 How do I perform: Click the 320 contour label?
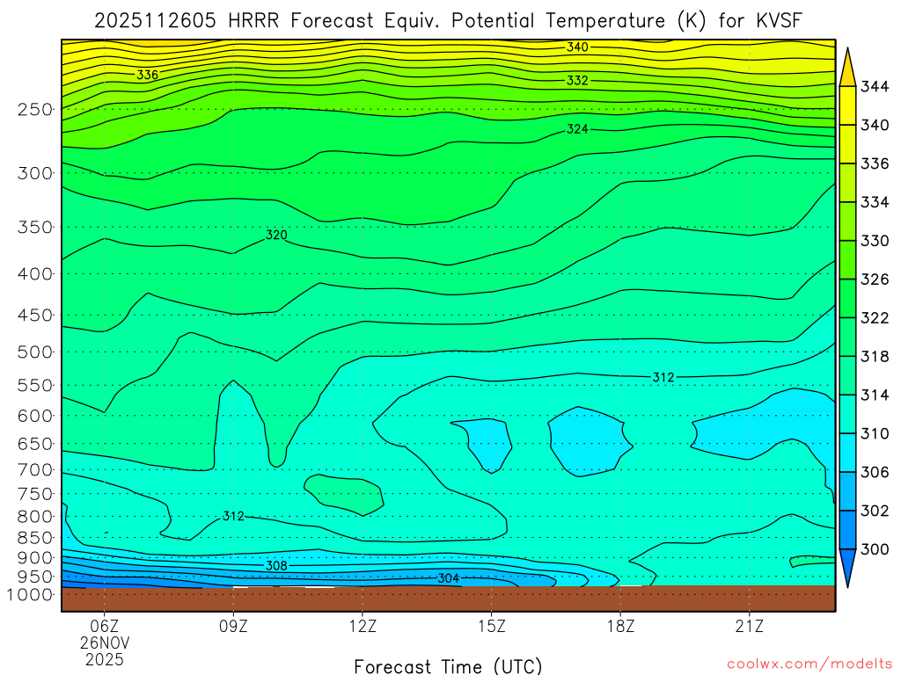coord(276,235)
